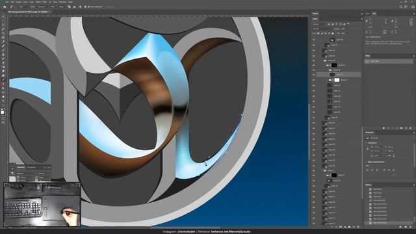Select the Clone Stamp tool
The image size is (416, 234).
tap(3, 55)
